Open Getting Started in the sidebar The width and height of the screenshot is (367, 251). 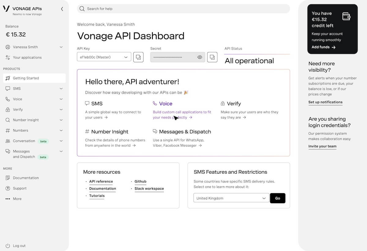click(x=26, y=78)
